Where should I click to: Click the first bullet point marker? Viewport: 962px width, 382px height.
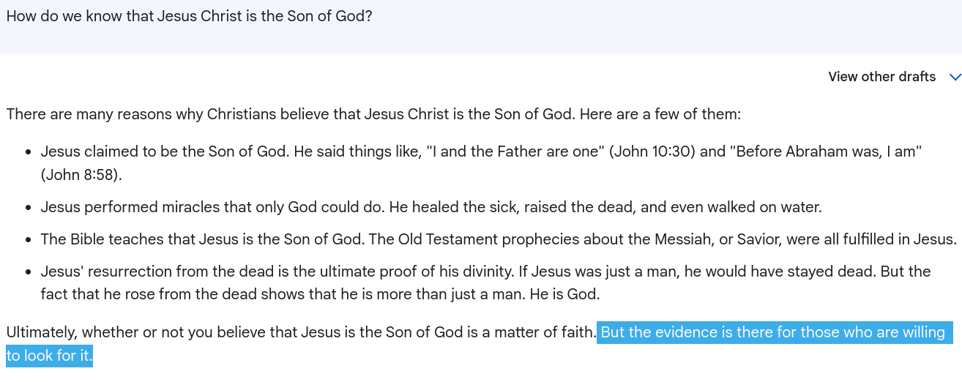[27, 152]
